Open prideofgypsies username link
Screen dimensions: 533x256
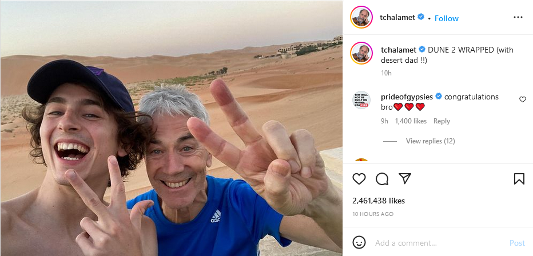click(407, 97)
